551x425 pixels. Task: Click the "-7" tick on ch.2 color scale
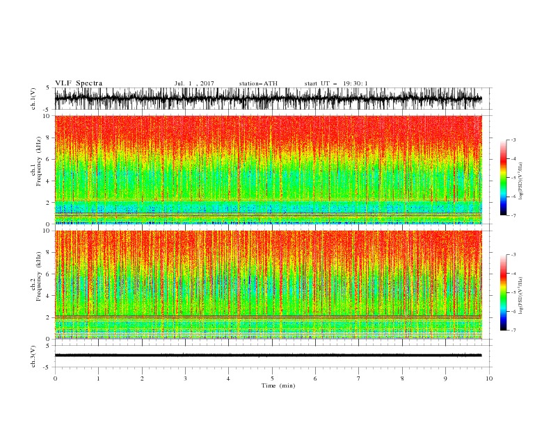tap(513, 330)
